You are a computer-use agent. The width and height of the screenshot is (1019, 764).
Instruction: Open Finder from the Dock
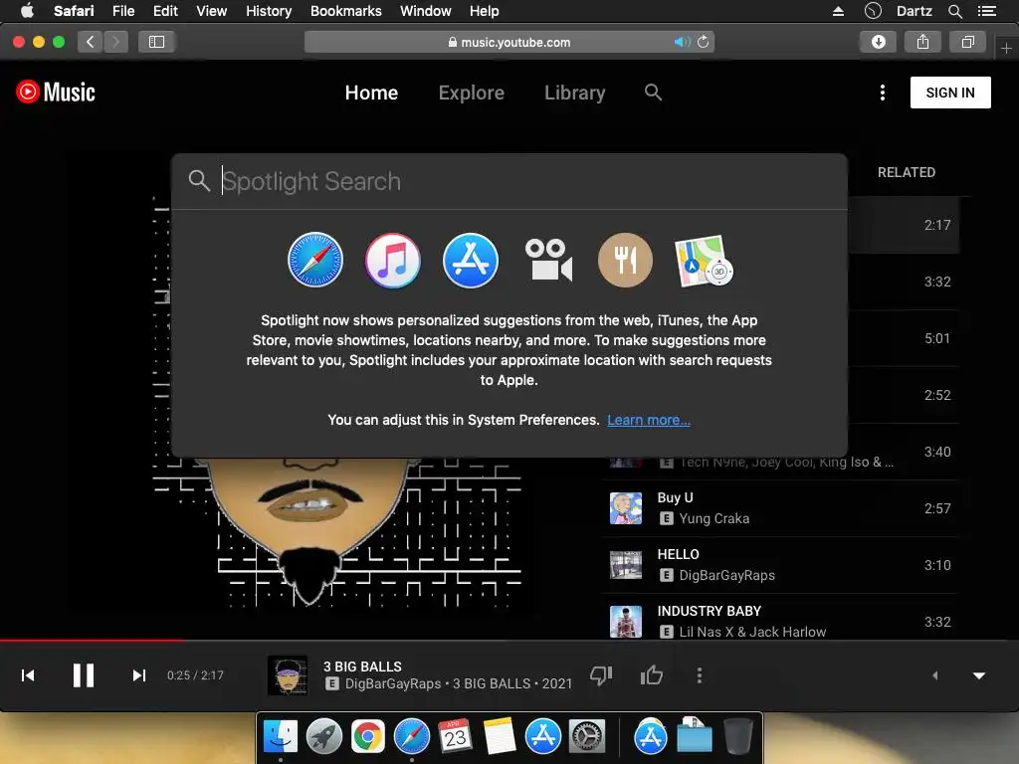tap(280, 737)
